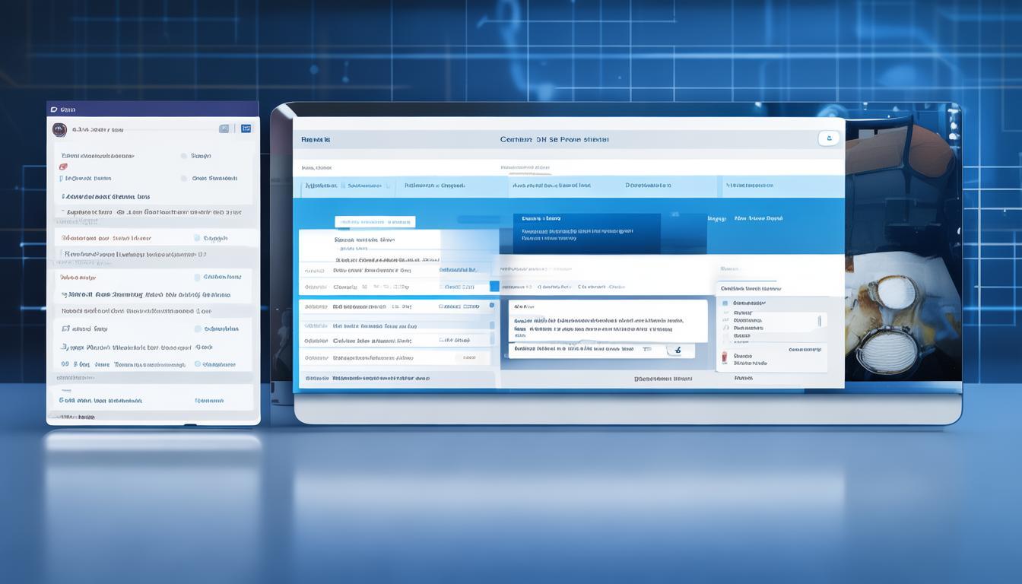1022x584 pixels.
Task: Click the small red tag icon in left panel
Action: tap(63, 166)
